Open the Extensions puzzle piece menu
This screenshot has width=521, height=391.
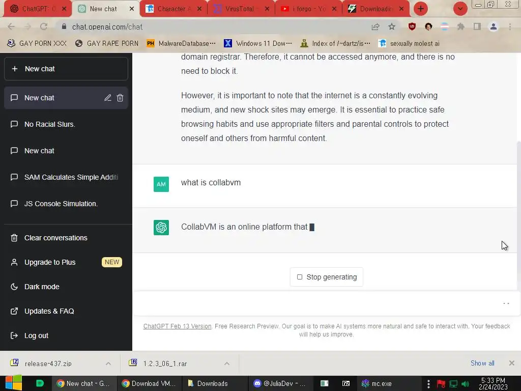click(x=460, y=26)
